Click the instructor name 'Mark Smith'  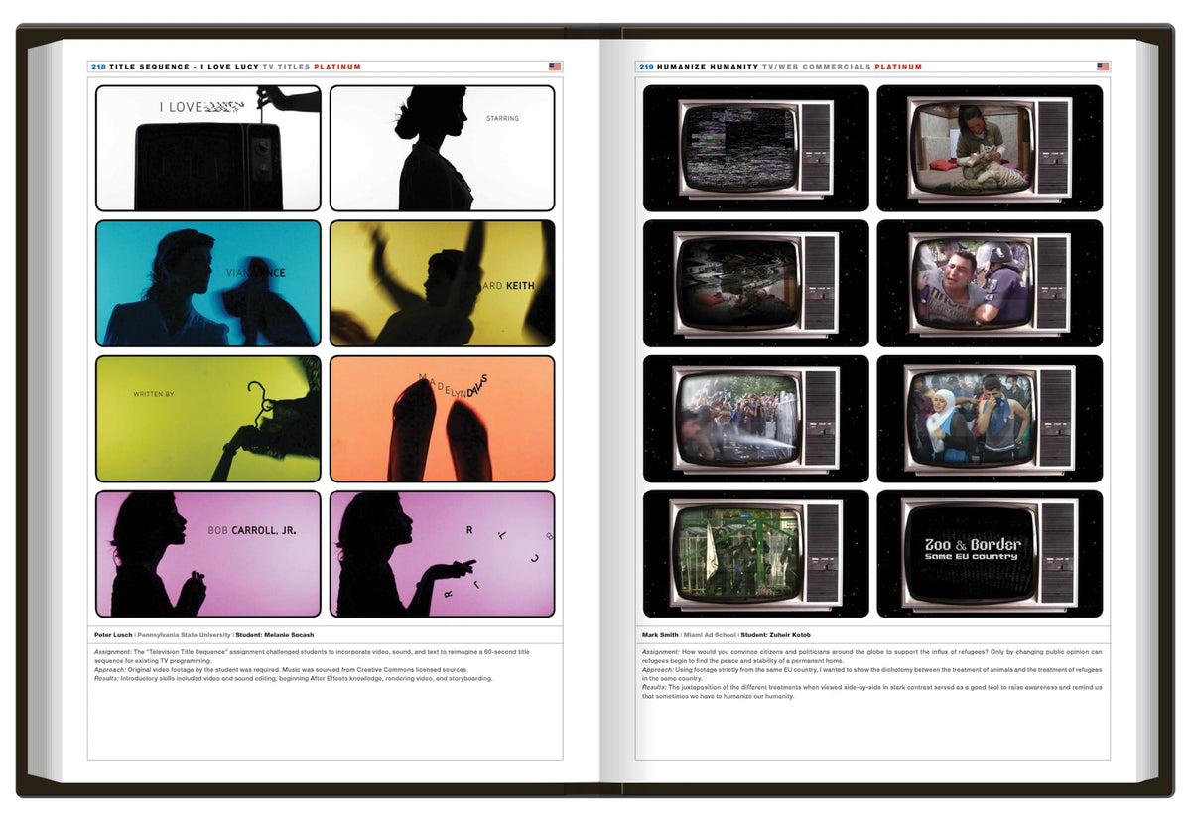click(659, 635)
